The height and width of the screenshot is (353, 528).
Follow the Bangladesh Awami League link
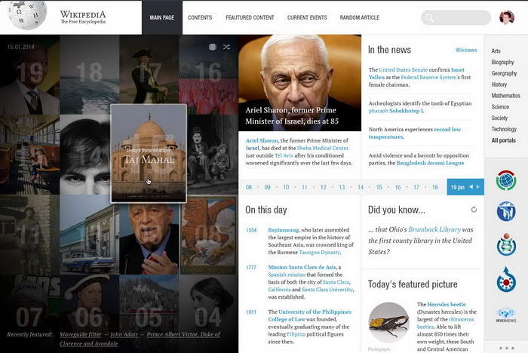tap(430, 163)
